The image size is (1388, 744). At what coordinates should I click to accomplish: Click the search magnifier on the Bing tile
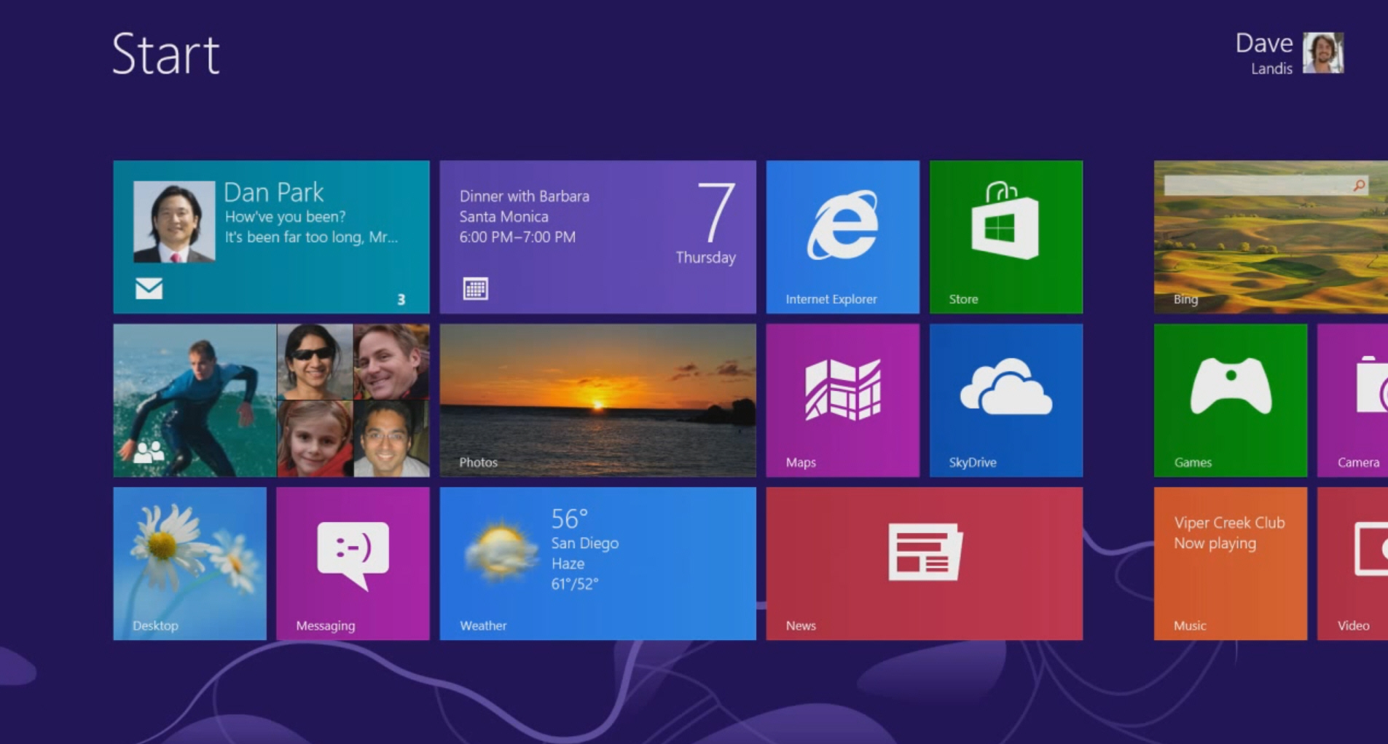[x=1357, y=186]
